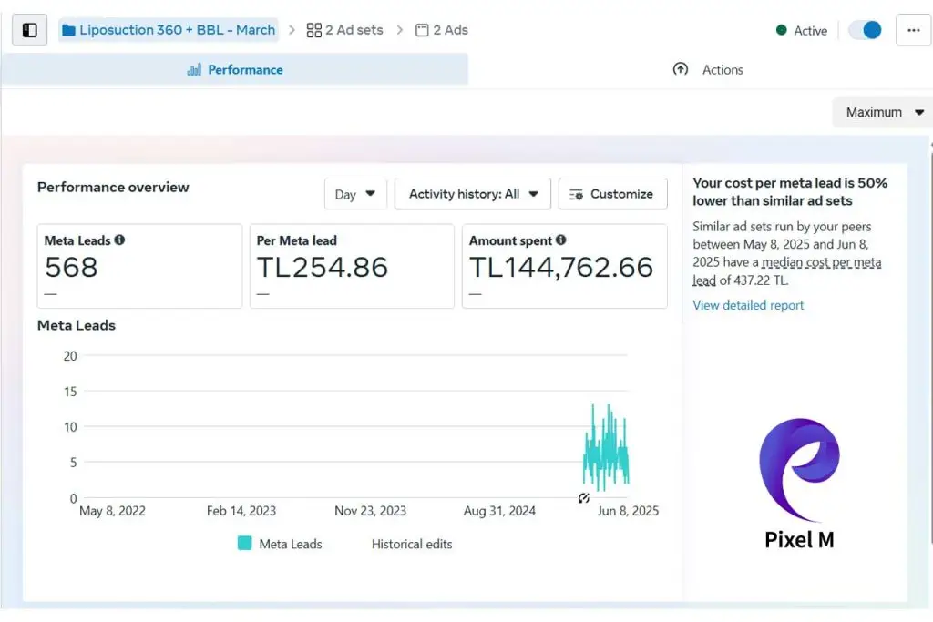Open the 2 Ad sets breadcrumb grid icon
Viewport: 933px width, 622px height.
pyautogui.click(x=313, y=29)
